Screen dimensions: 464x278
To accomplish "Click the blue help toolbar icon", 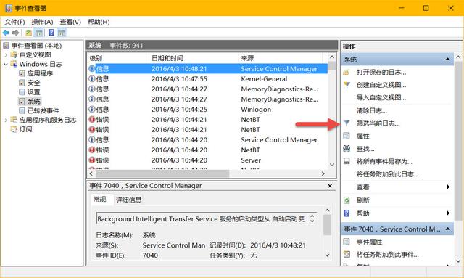I will pos(51,33).
